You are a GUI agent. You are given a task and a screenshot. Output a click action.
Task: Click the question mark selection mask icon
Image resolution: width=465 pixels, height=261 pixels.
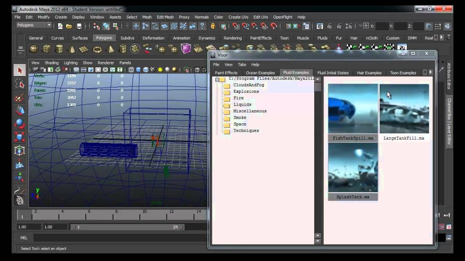pos(202,26)
